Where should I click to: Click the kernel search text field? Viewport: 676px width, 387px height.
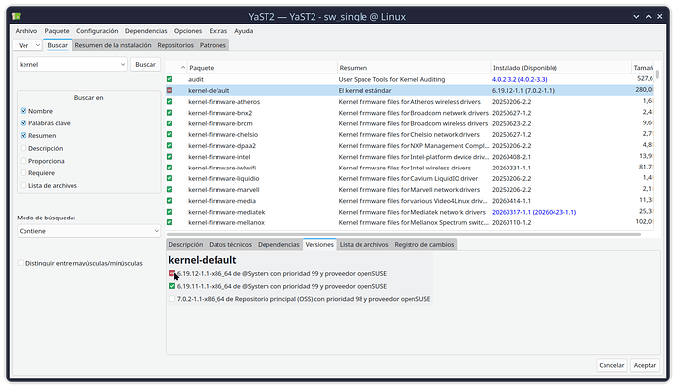click(69, 65)
